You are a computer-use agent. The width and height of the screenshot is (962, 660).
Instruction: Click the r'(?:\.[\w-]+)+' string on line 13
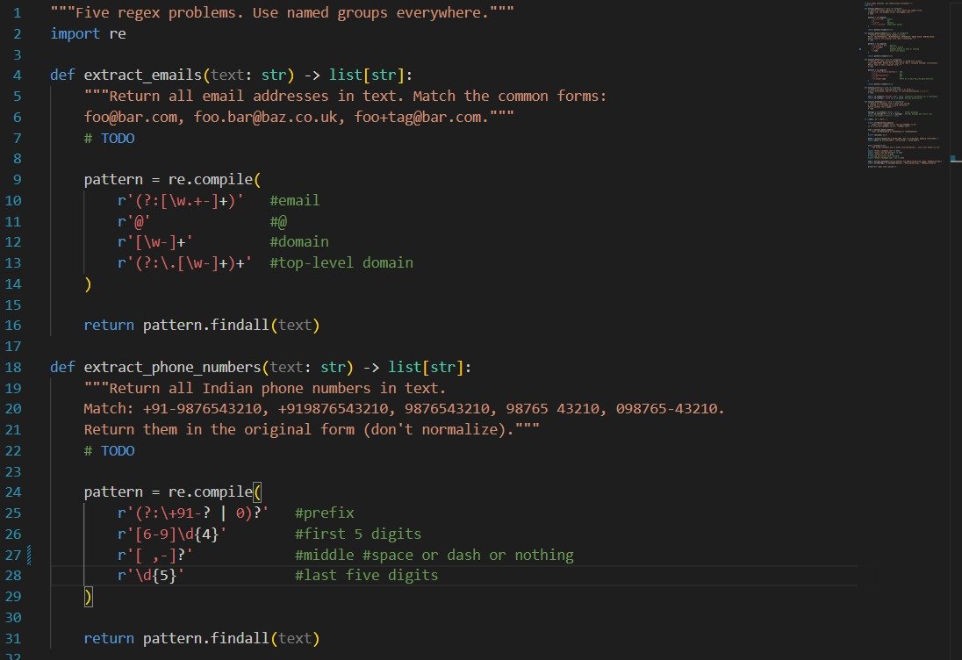184,262
